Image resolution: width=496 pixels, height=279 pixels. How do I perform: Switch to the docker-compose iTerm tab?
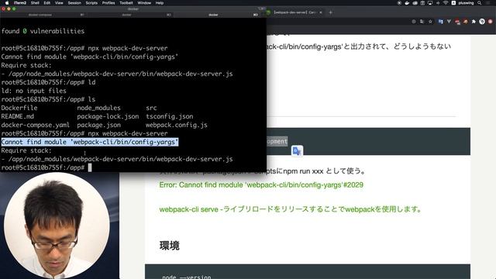coord(40,15)
